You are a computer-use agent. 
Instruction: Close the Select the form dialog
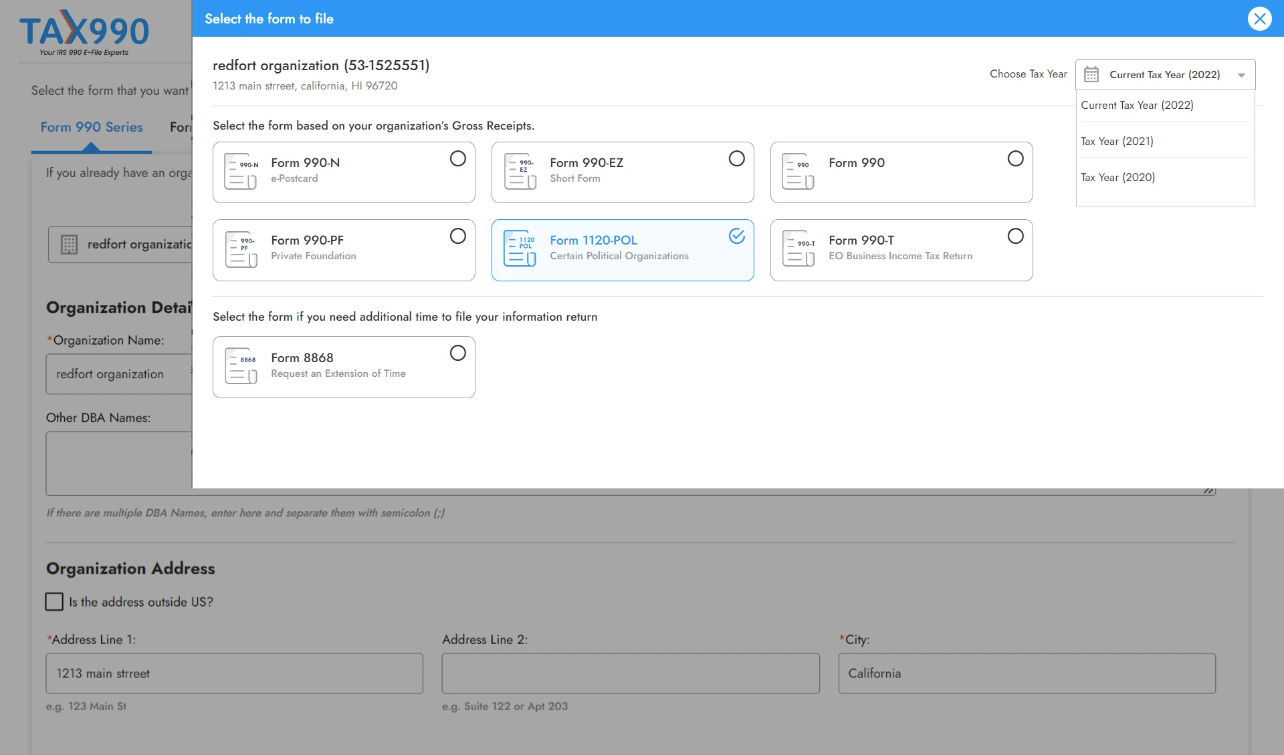pyautogui.click(x=1260, y=19)
